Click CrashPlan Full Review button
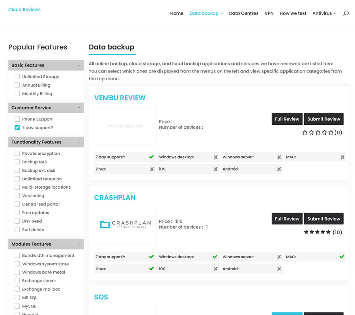This screenshot has height=315, width=355. click(x=287, y=219)
